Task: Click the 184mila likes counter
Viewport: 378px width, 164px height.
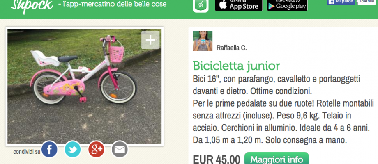Action: point(367,2)
